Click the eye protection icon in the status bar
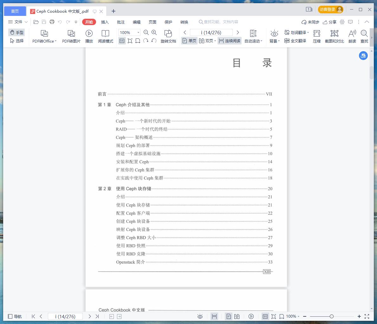377x324 pixels. click(x=200, y=316)
